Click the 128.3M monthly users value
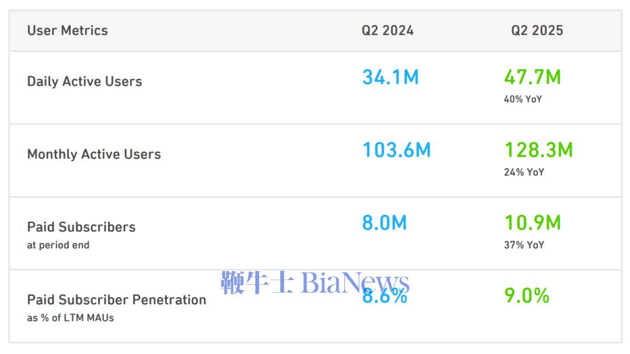Image resolution: width=630 pixels, height=354 pixels. coord(538,150)
